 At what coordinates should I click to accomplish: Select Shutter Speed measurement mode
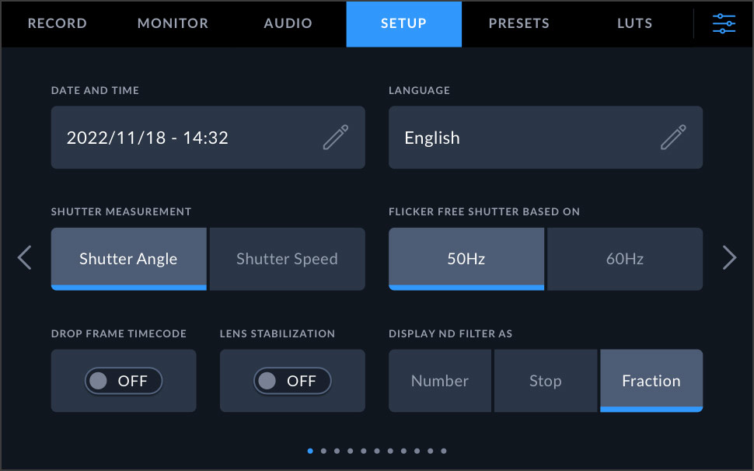pos(287,259)
